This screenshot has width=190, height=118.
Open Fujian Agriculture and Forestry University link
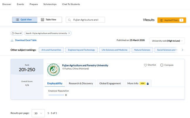tap(85, 65)
